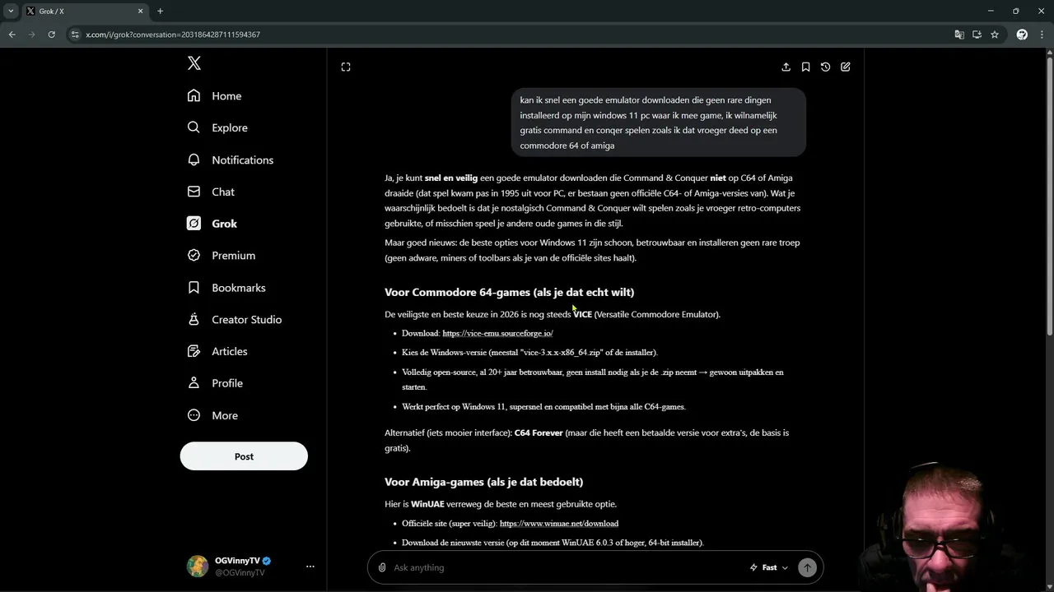Viewport: 1054px width, 592px height.
Task: Open Grok conversation history
Action: [825, 67]
